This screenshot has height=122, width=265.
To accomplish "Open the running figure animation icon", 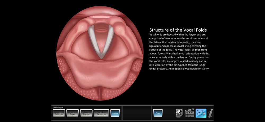I will pyautogui.click(x=179, y=113).
